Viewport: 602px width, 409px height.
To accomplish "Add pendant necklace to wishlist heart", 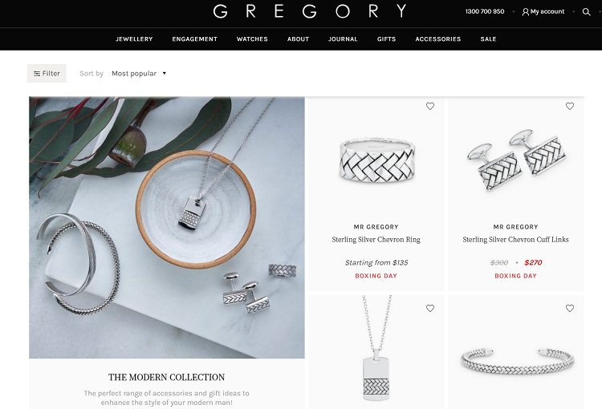I will click(x=430, y=308).
